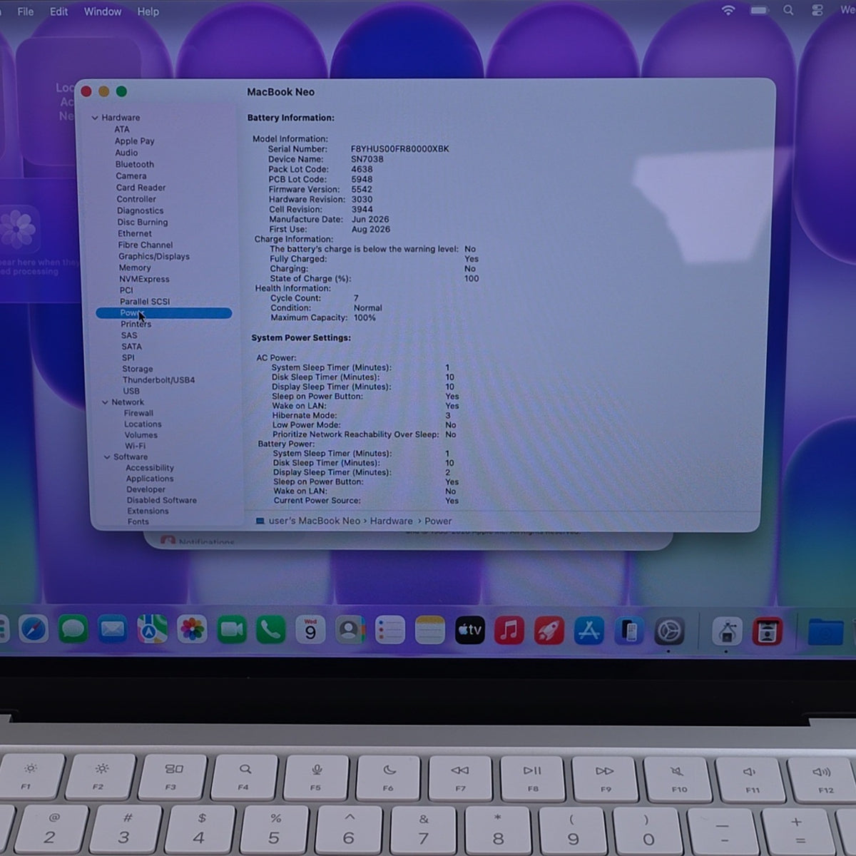Viewport: 856px width, 856px height.
Task: Select Thunderbolt/USB4 in the sidebar
Action: (158, 380)
